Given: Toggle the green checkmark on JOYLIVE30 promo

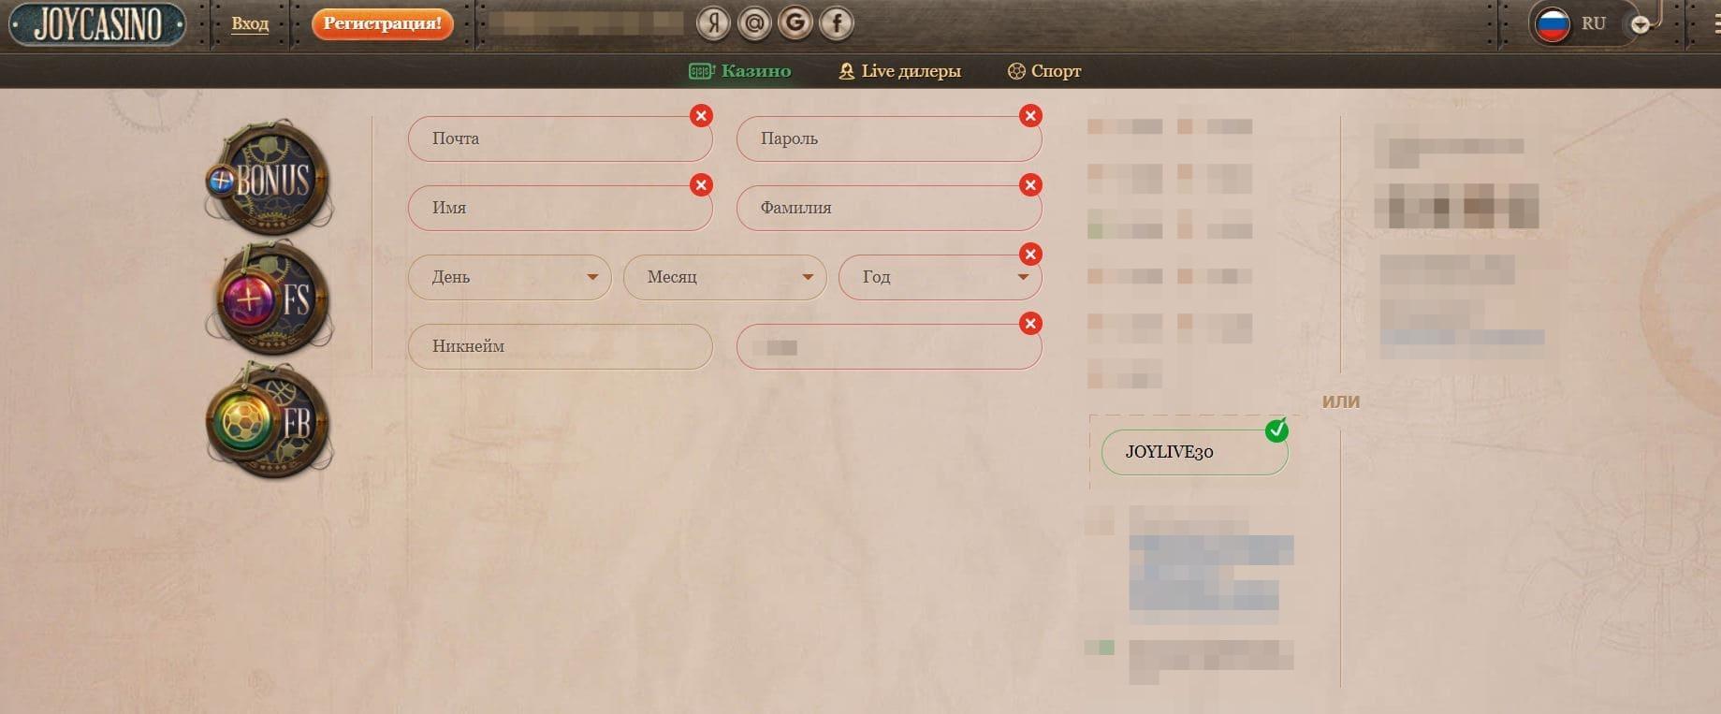Looking at the screenshot, I should [x=1276, y=430].
